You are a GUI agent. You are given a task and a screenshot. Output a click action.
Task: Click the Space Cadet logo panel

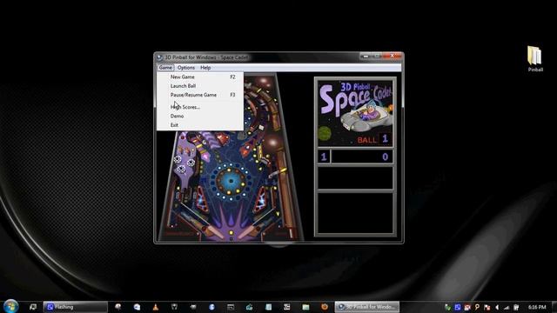355,113
